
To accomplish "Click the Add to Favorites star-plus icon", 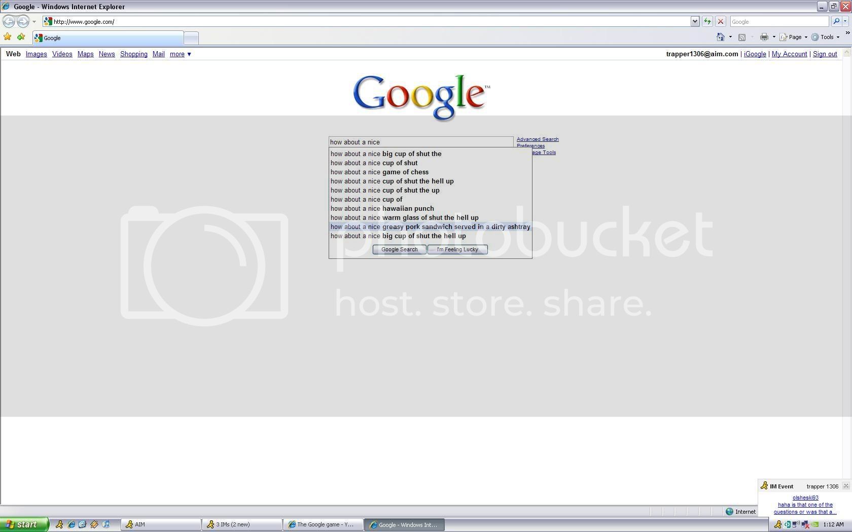I will click(21, 37).
